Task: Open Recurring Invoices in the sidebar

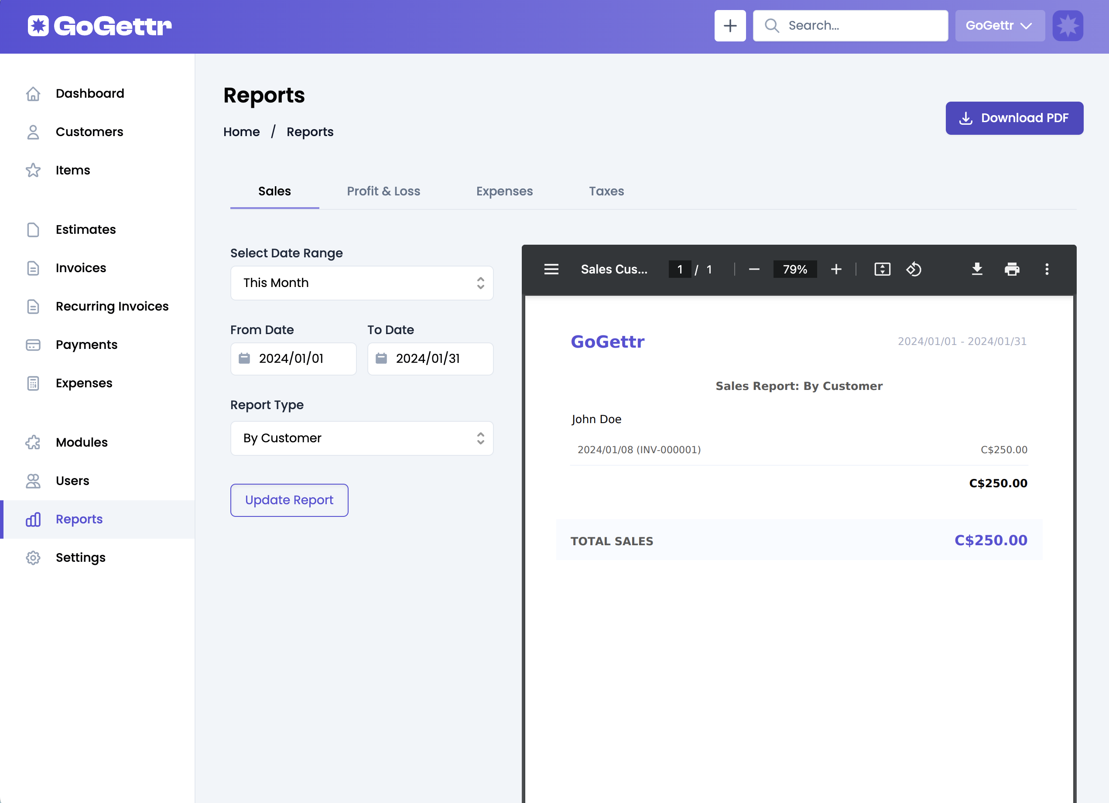Action: 112,307
